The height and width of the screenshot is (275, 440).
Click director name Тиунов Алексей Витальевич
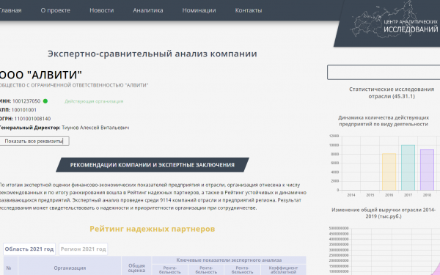click(x=95, y=128)
